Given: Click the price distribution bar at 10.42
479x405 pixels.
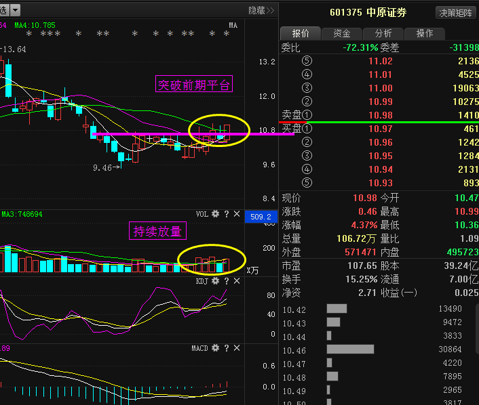Looking at the screenshot, I should (337, 309).
